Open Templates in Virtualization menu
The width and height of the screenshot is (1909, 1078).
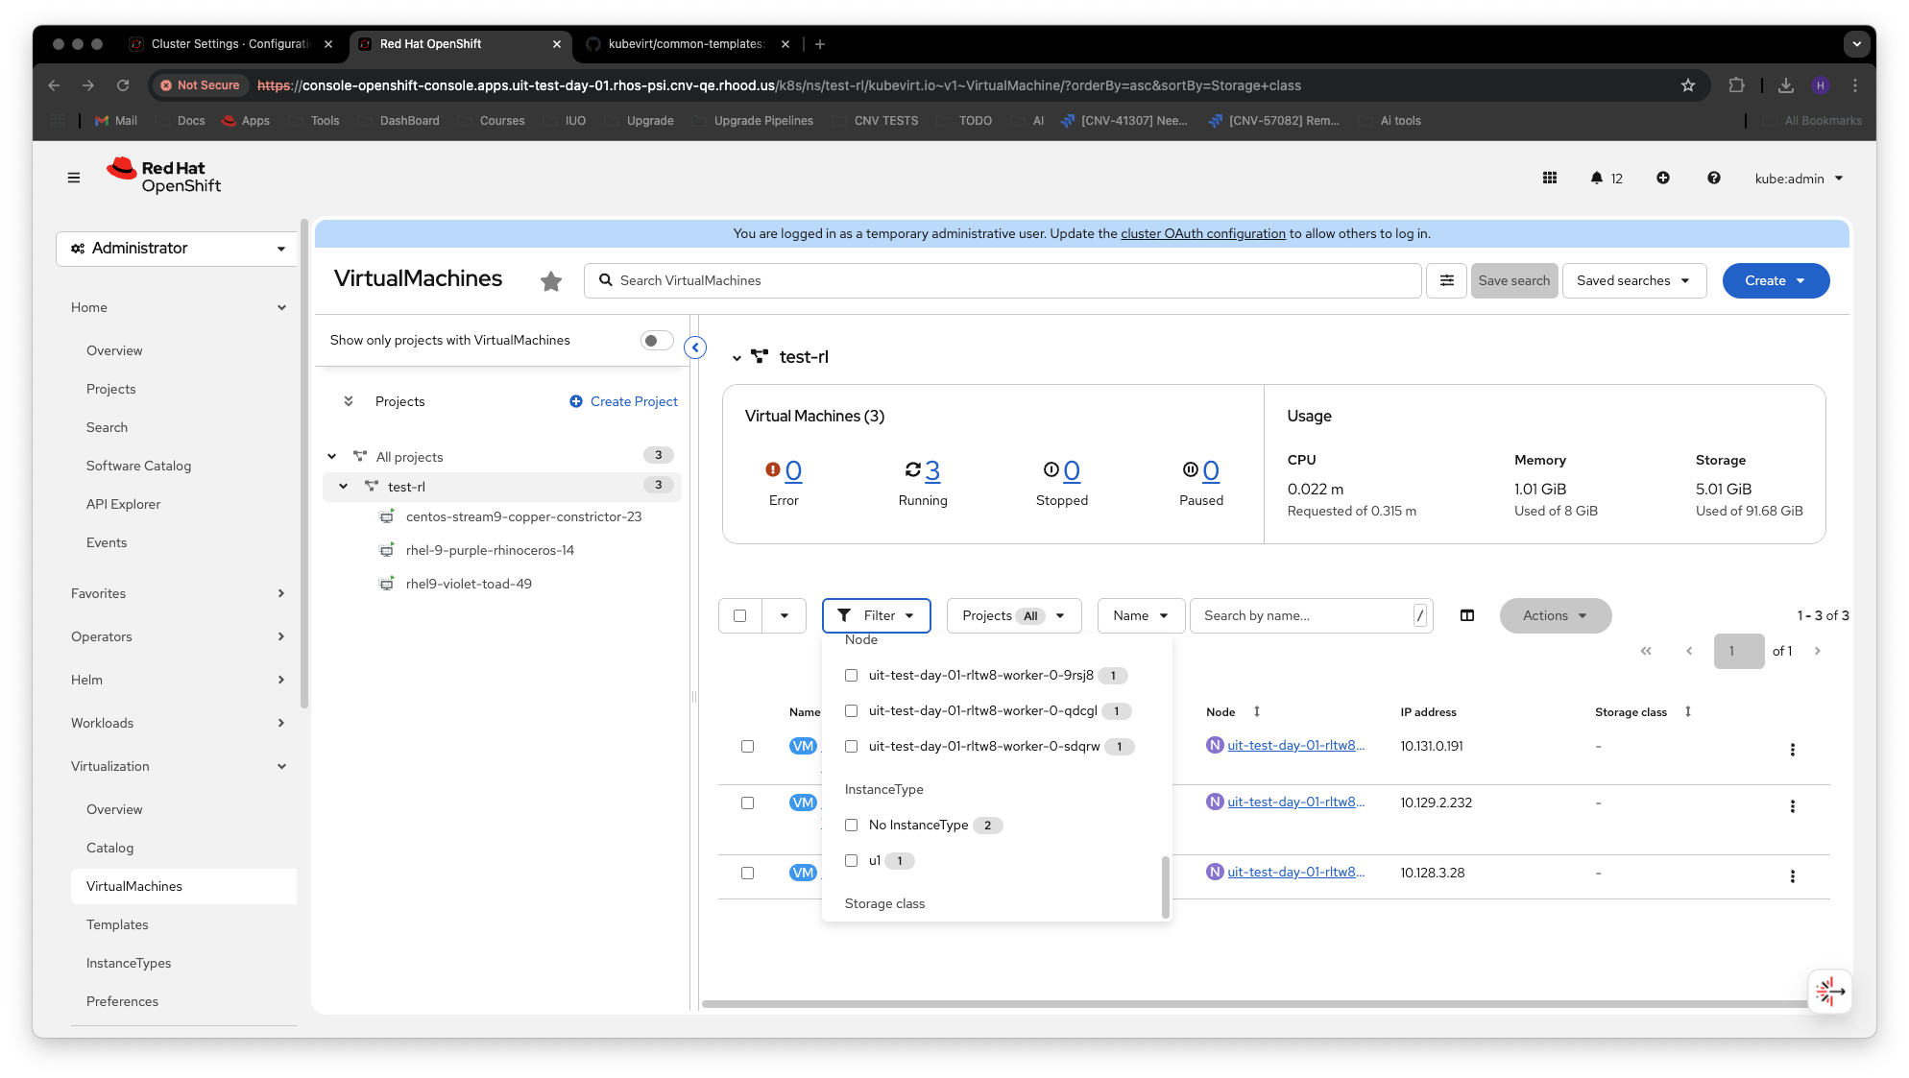pyautogui.click(x=117, y=924)
